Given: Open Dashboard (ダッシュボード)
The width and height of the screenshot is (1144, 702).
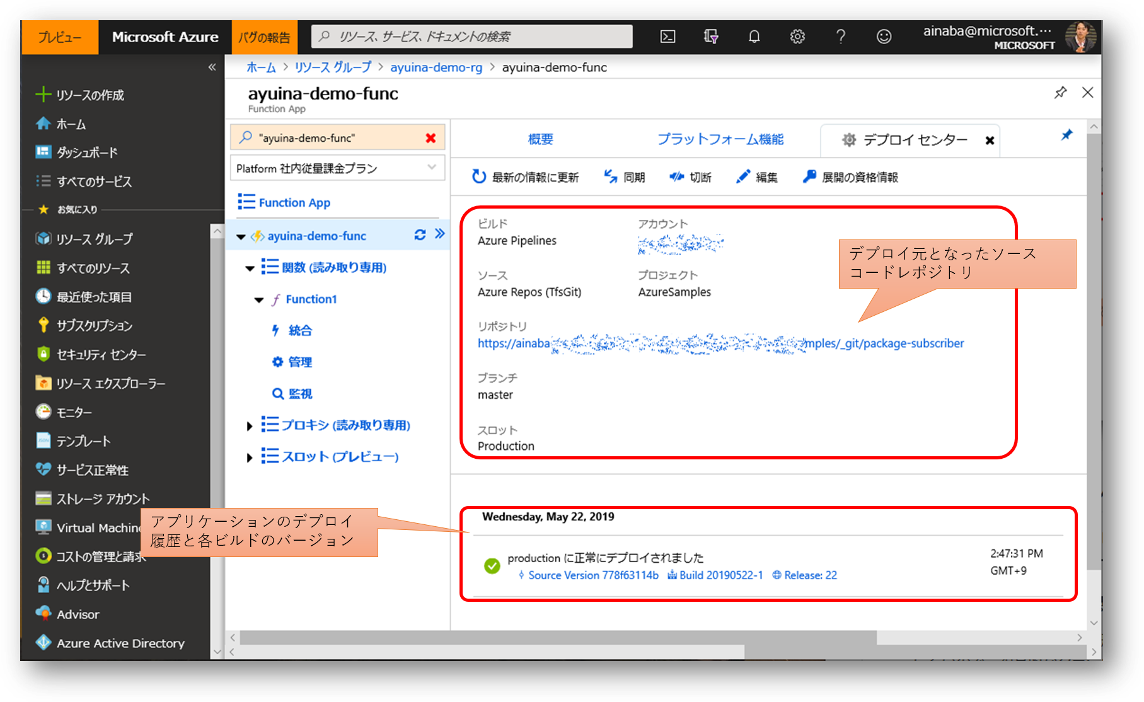Looking at the screenshot, I should [x=77, y=152].
